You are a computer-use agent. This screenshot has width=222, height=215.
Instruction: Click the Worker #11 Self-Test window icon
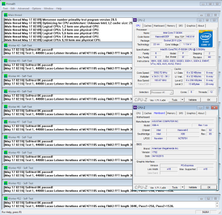(x=6, y=183)
